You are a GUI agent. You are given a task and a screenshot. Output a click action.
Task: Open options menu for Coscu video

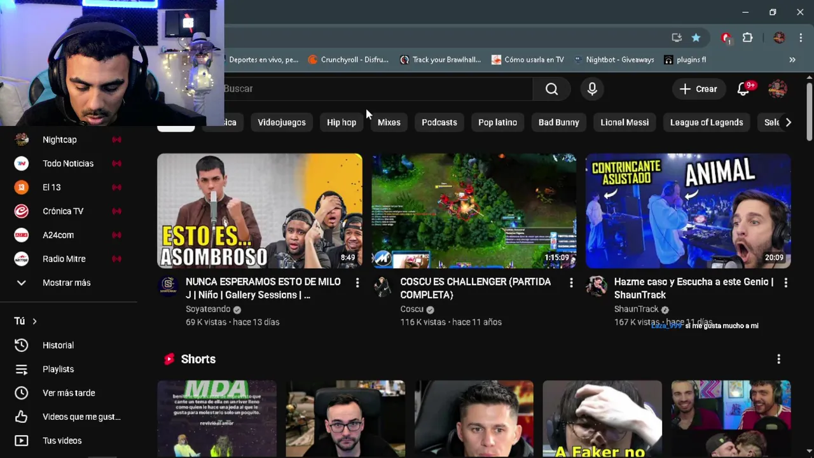571,282
